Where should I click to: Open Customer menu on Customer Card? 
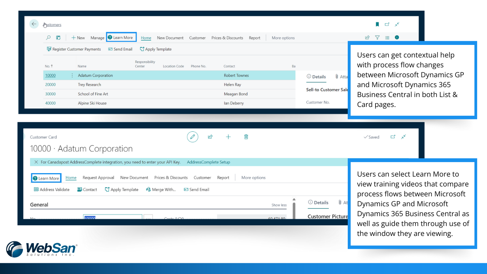(202, 177)
